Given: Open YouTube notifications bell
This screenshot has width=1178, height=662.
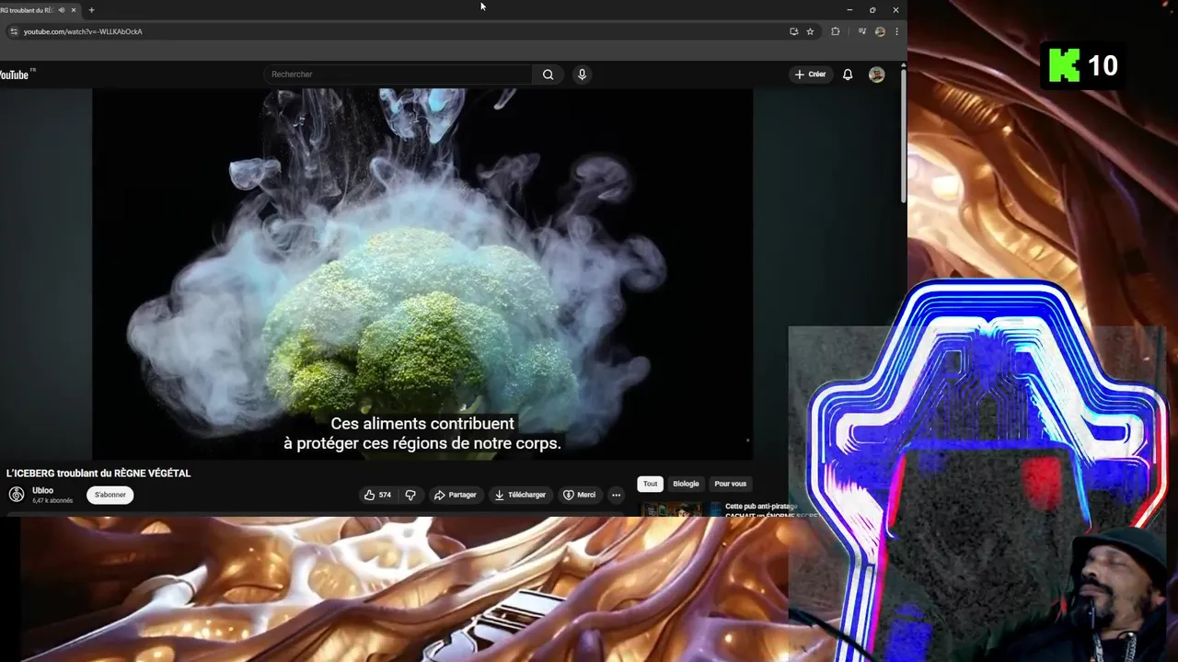Looking at the screenshot, I should [848, 74].
